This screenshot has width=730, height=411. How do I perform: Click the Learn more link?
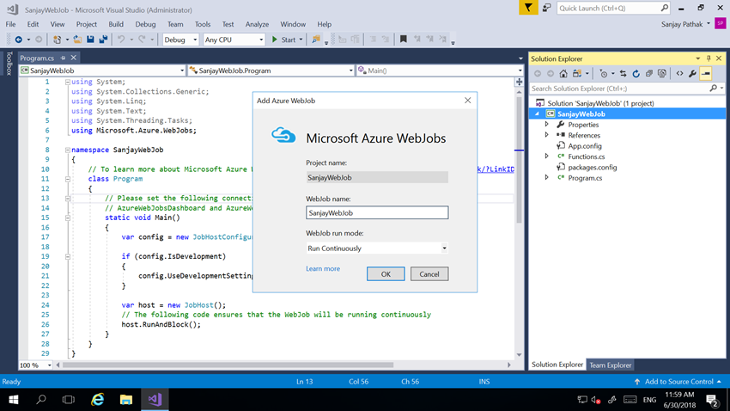(x=323, y=268)
